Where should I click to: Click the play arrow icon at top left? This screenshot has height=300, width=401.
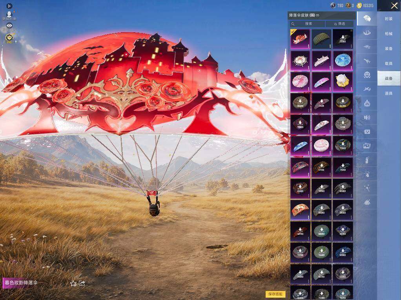9,5
